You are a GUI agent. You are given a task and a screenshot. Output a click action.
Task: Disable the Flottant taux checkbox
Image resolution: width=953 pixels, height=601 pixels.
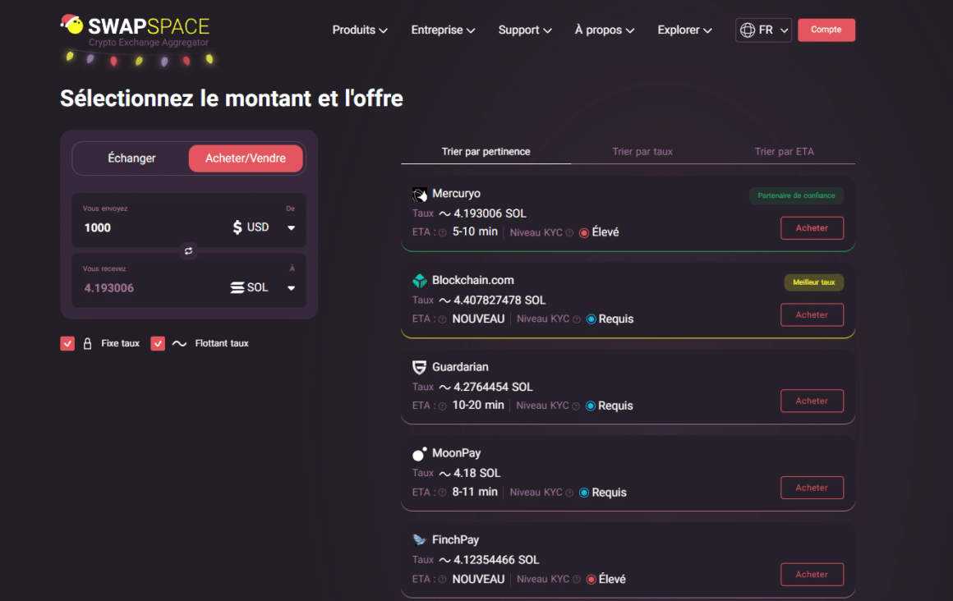[158, 343]
